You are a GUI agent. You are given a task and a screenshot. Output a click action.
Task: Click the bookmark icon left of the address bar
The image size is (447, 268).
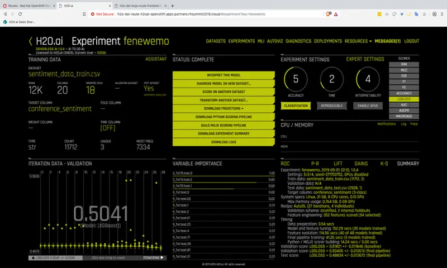(x=84, y=14)
